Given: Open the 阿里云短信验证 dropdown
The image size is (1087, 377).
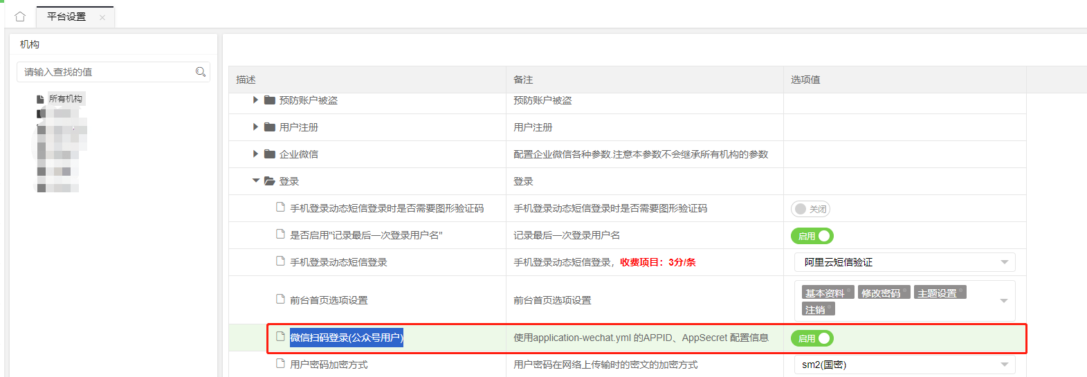Looking at the screenshot, I should pos(904,262).
